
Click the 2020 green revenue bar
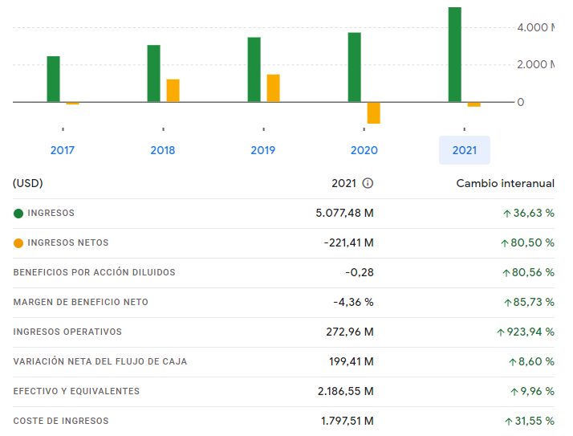tap(355, 67)
